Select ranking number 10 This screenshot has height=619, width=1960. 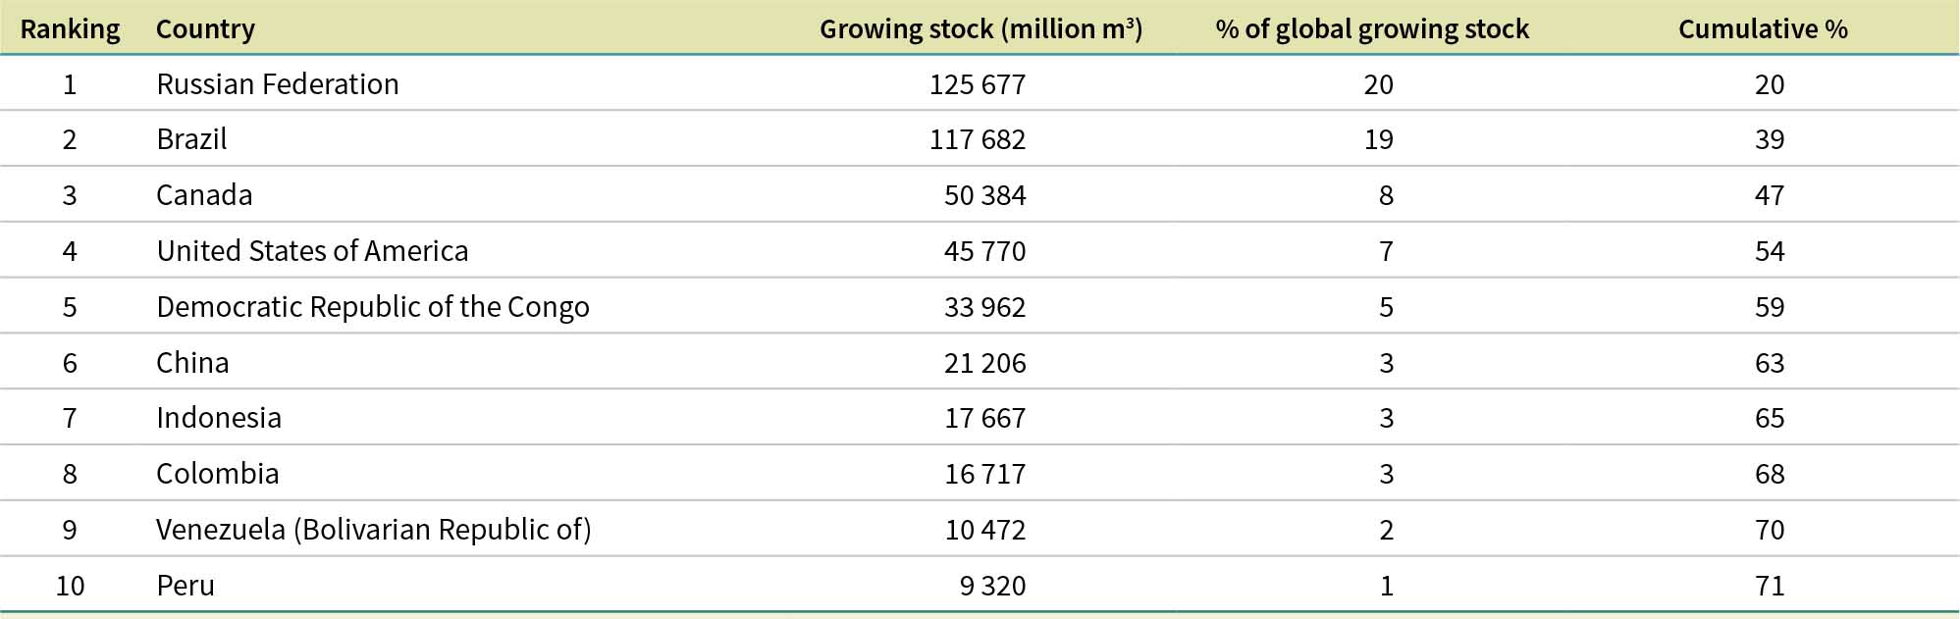pos(70,586)
